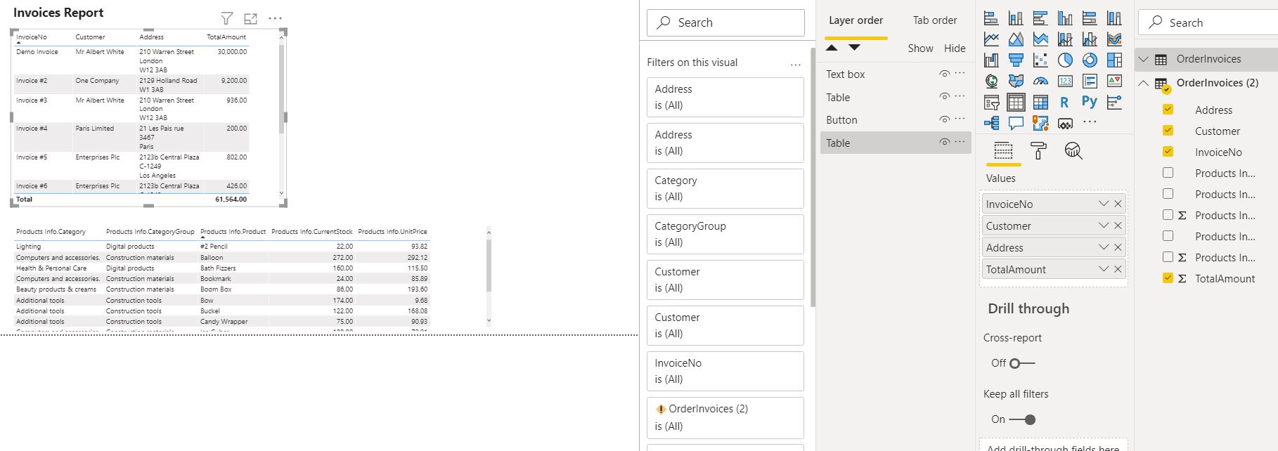Click the filter icon above the invoices table

coord(226,19)
